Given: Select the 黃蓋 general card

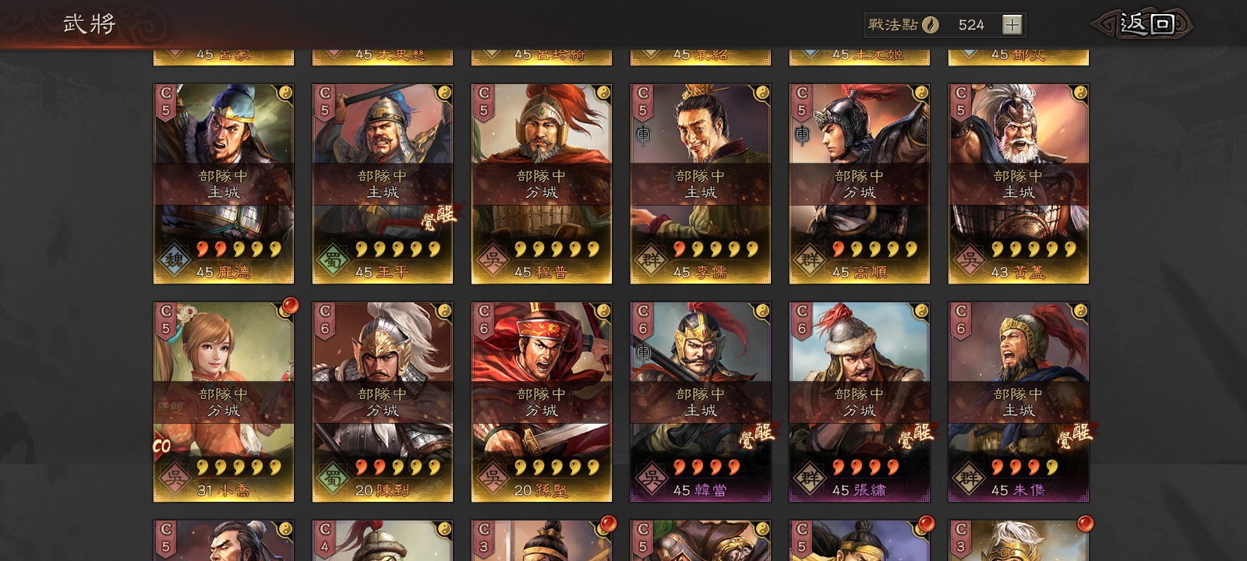Looking at the screenshot, I should [x=1019, y=184].
